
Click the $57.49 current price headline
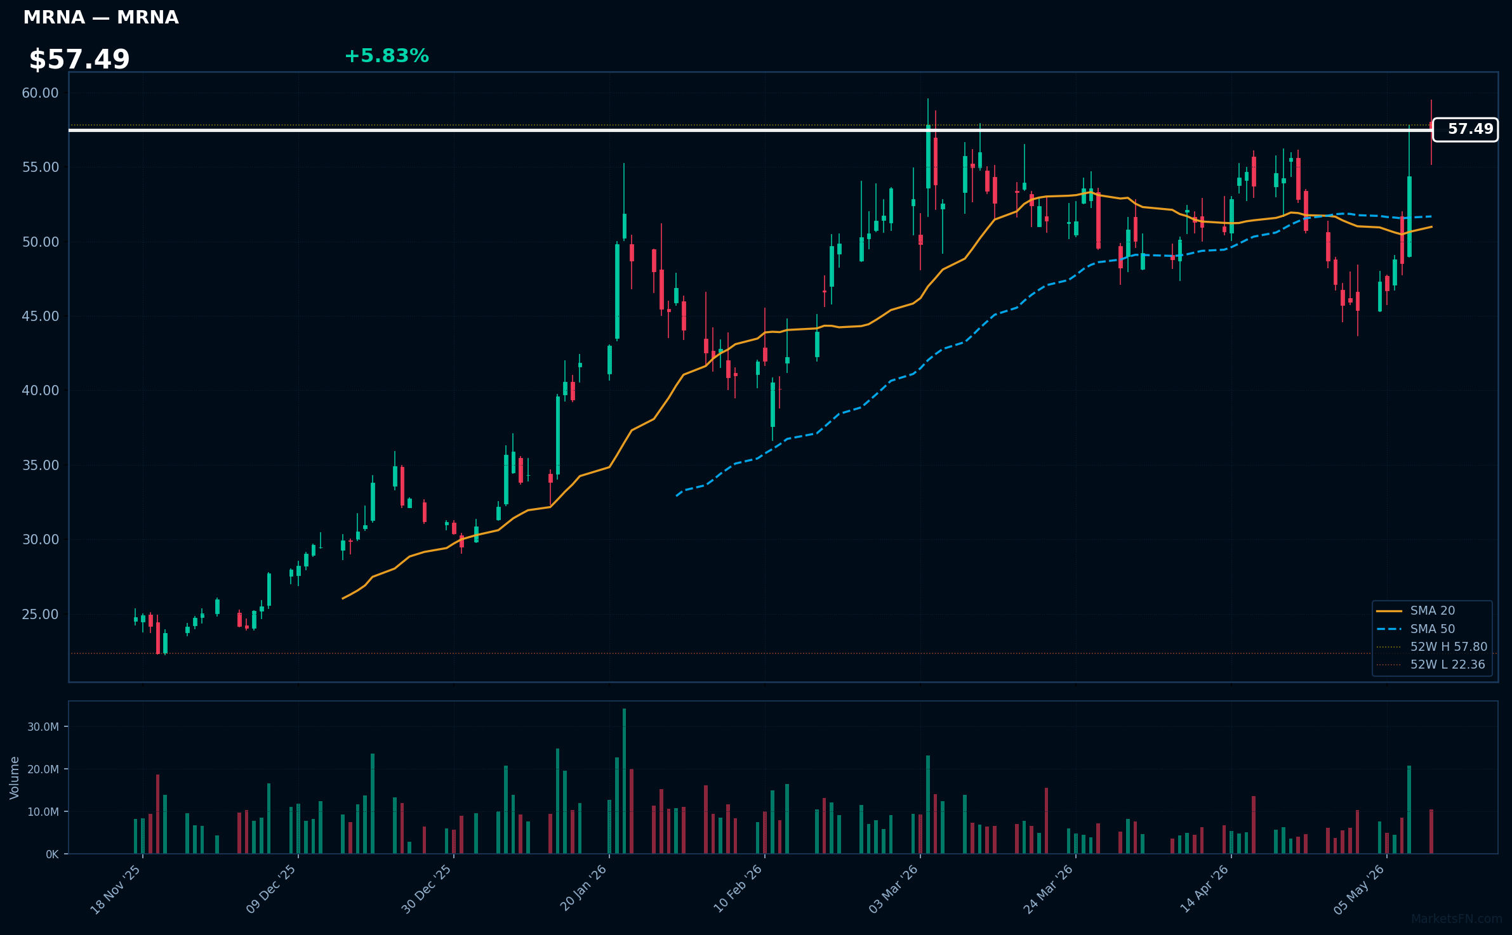79,60
